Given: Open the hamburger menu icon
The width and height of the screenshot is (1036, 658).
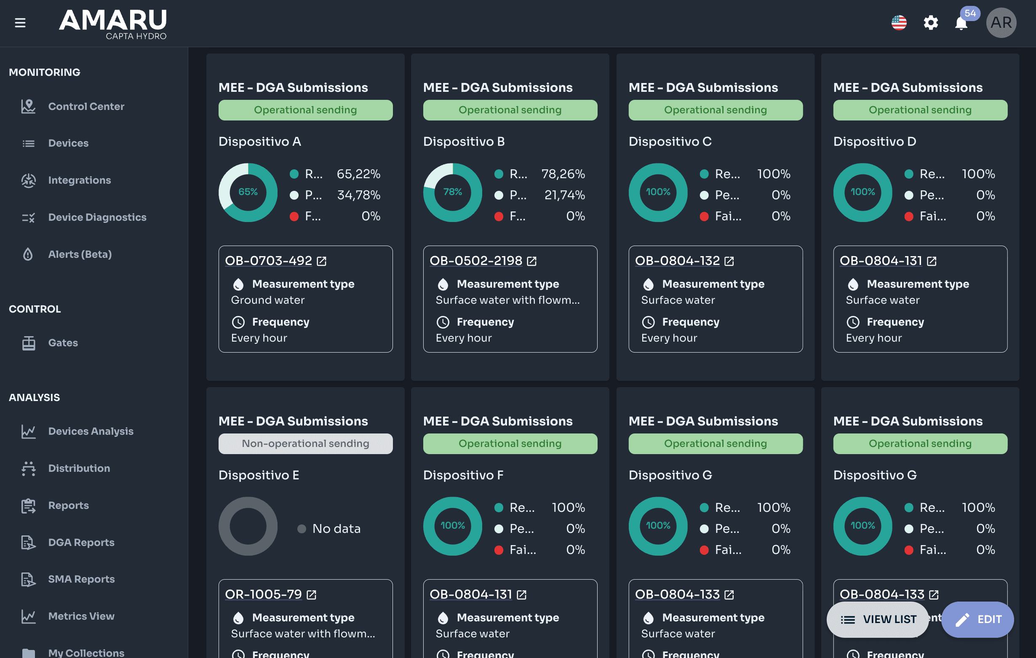Looking at the screenshot, I should (x=20, y=22).
